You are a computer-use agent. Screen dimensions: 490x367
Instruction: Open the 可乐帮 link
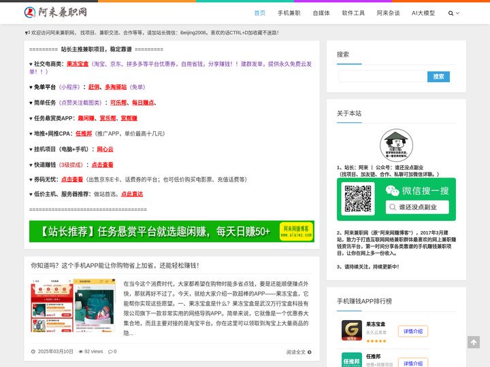[x=118, y=103]
